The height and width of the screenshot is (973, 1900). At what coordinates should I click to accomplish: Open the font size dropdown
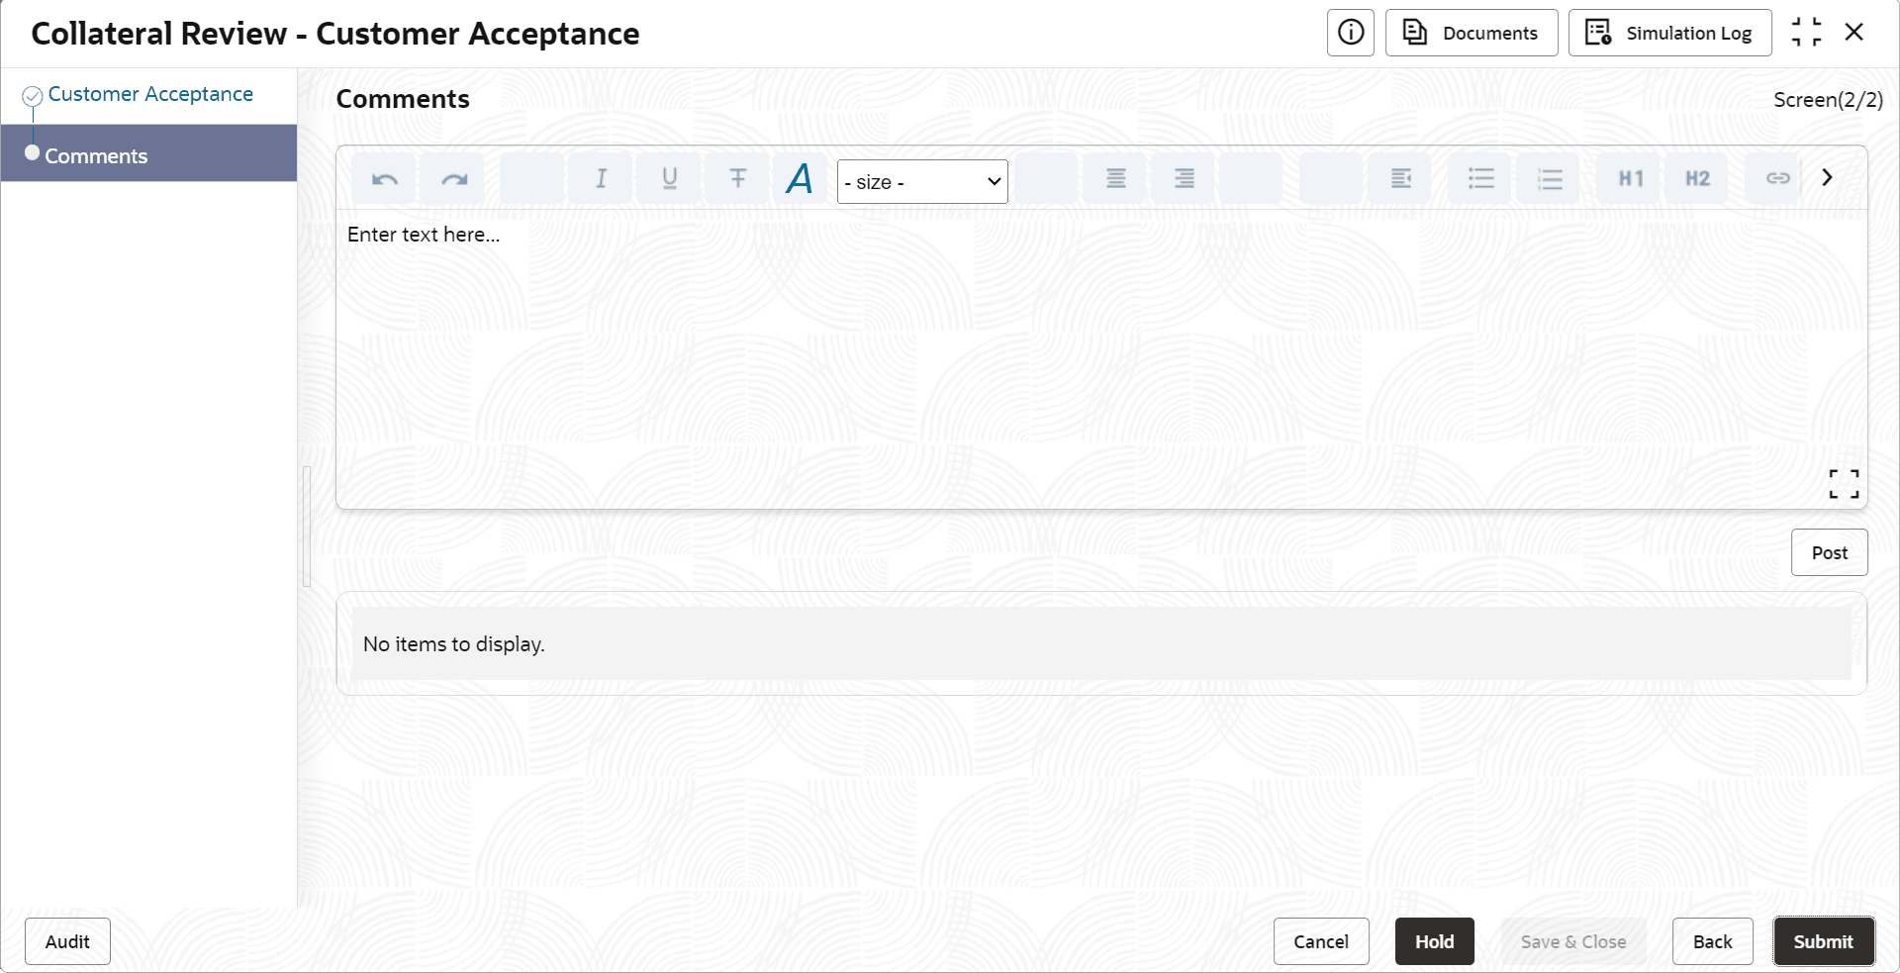click(922, 182)
